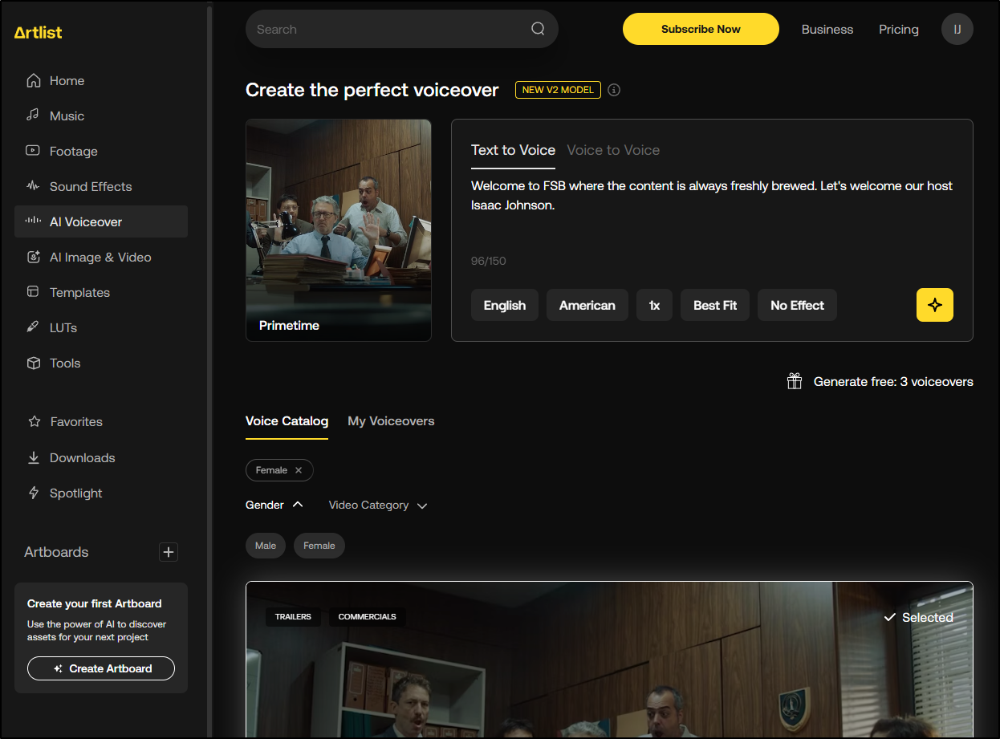This screenshot has width=1000, height=739.
Task: Click the Templates layout icon
Action: pos(33,292)
